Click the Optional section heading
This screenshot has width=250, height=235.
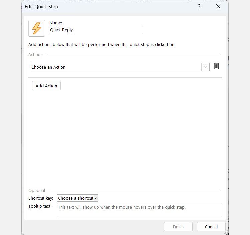click(x=37, y=190)
